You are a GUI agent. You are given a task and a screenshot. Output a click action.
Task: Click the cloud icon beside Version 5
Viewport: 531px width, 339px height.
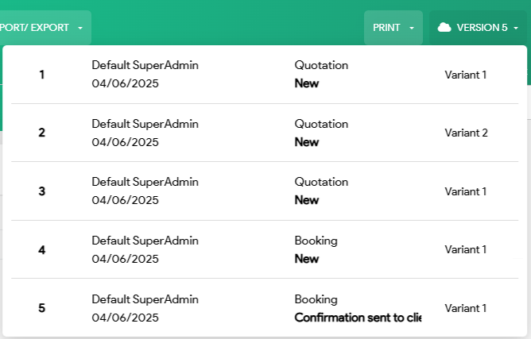pyautogui.click(x=444, y=28)
